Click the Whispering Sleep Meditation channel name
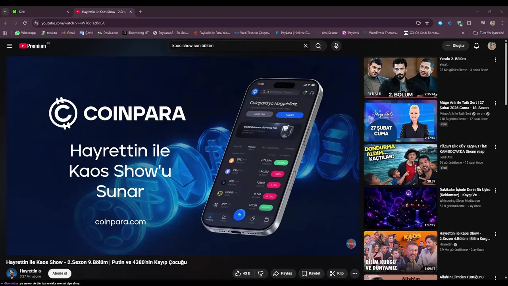Image resolution: width=508 pixels, height=286 pixels. (460, 201)
